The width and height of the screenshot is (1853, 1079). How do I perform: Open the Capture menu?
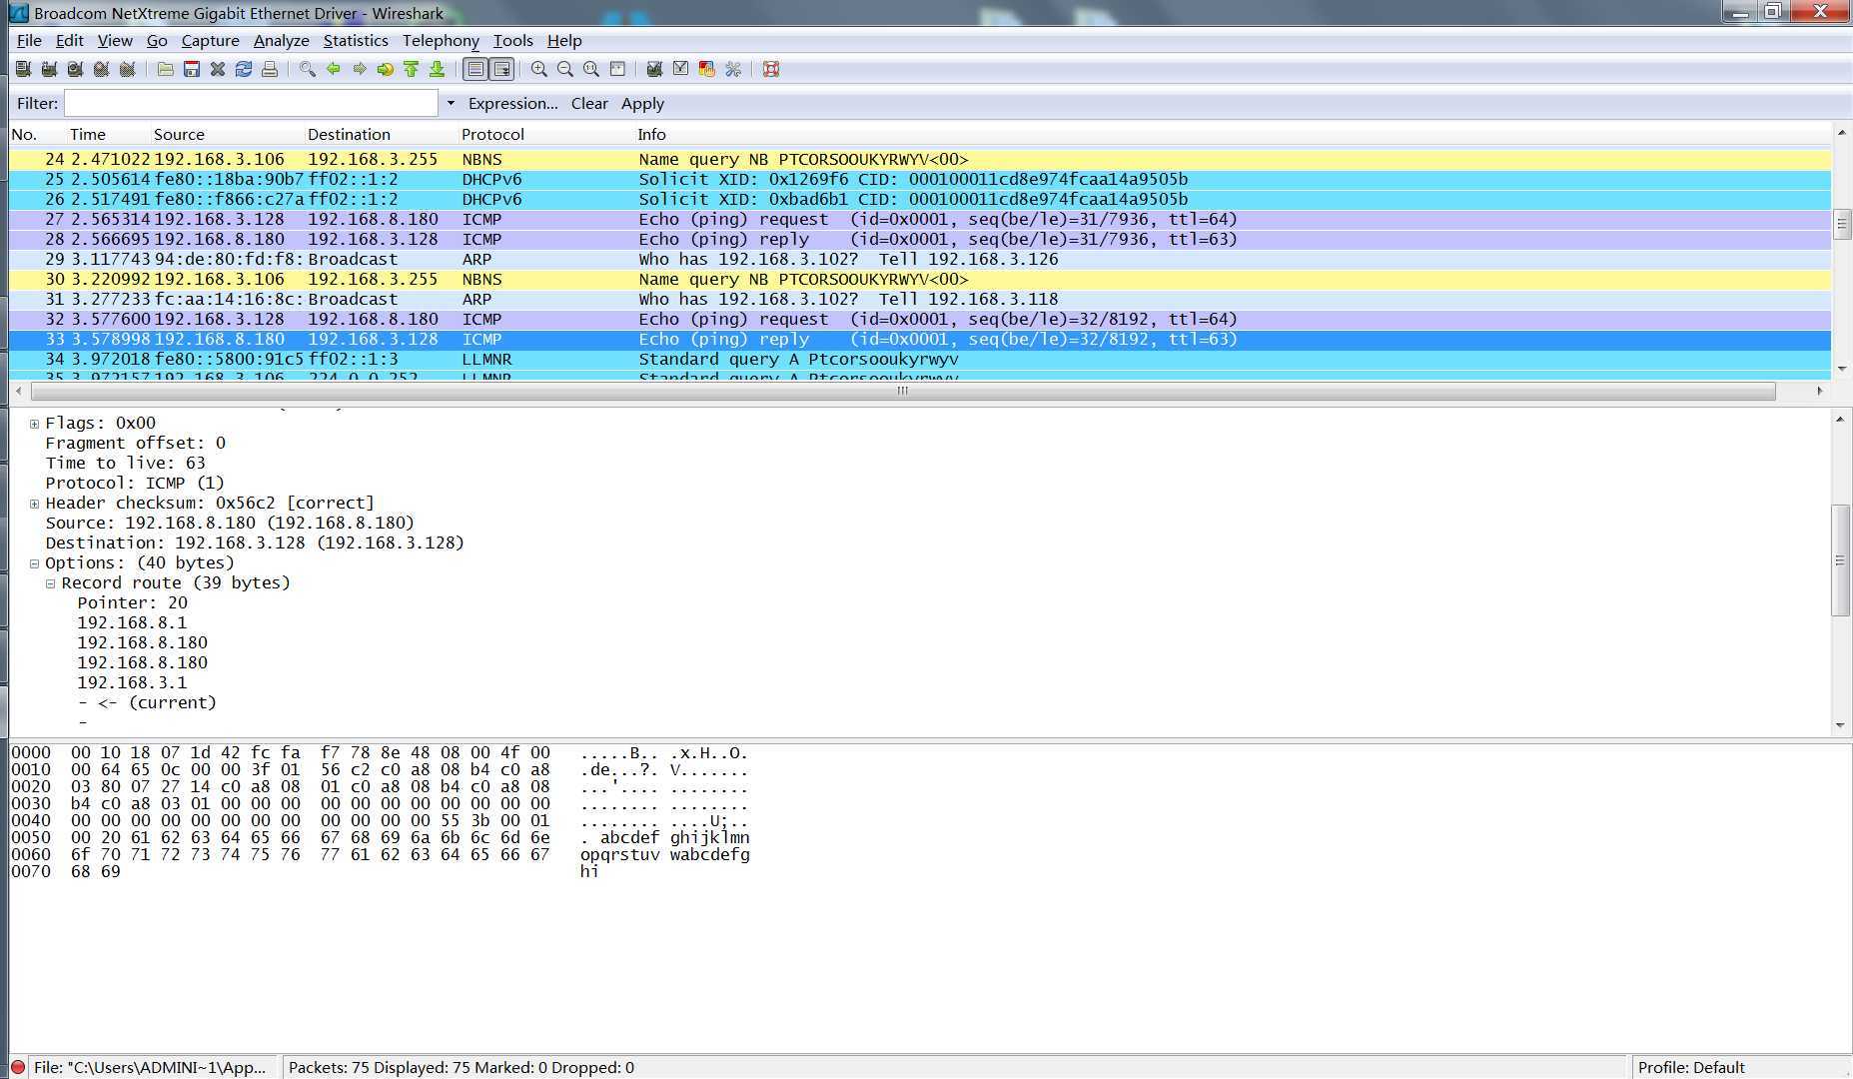pyautogui.click(x=210, y=40)
